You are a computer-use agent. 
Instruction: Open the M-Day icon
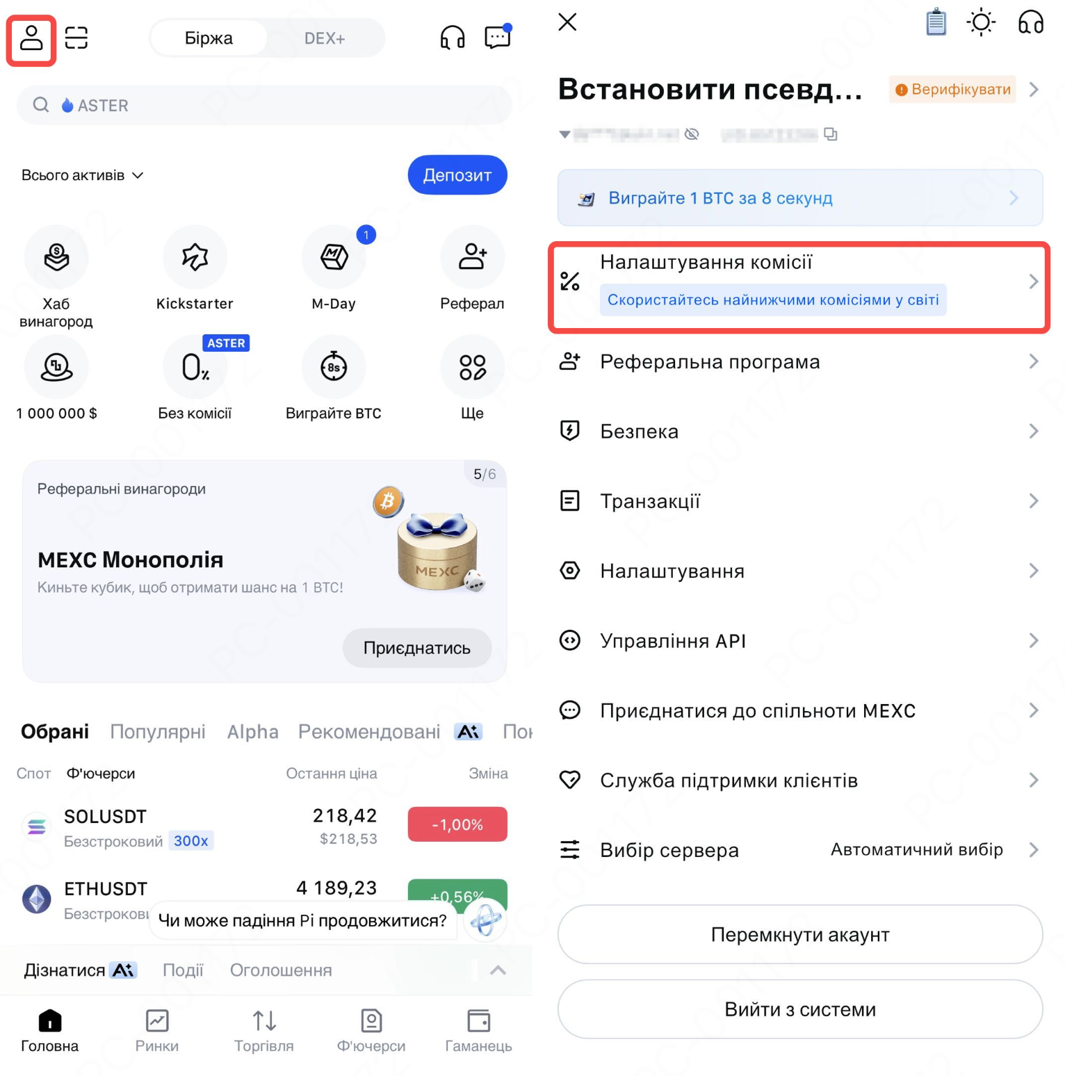click(x=334, y=257)
